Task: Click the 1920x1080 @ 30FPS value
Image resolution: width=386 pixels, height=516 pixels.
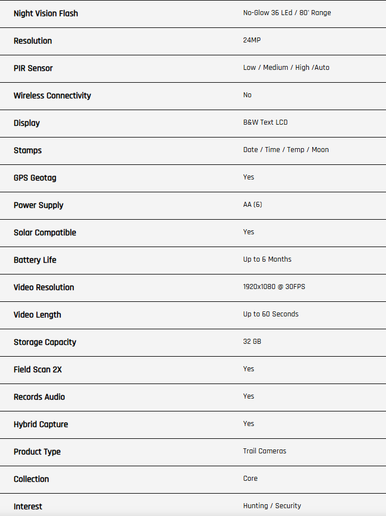Action: point(274,287)
